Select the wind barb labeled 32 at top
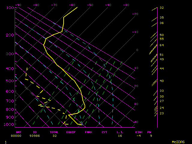Viewport: 192px width, 144px height. tap(154, 9)
